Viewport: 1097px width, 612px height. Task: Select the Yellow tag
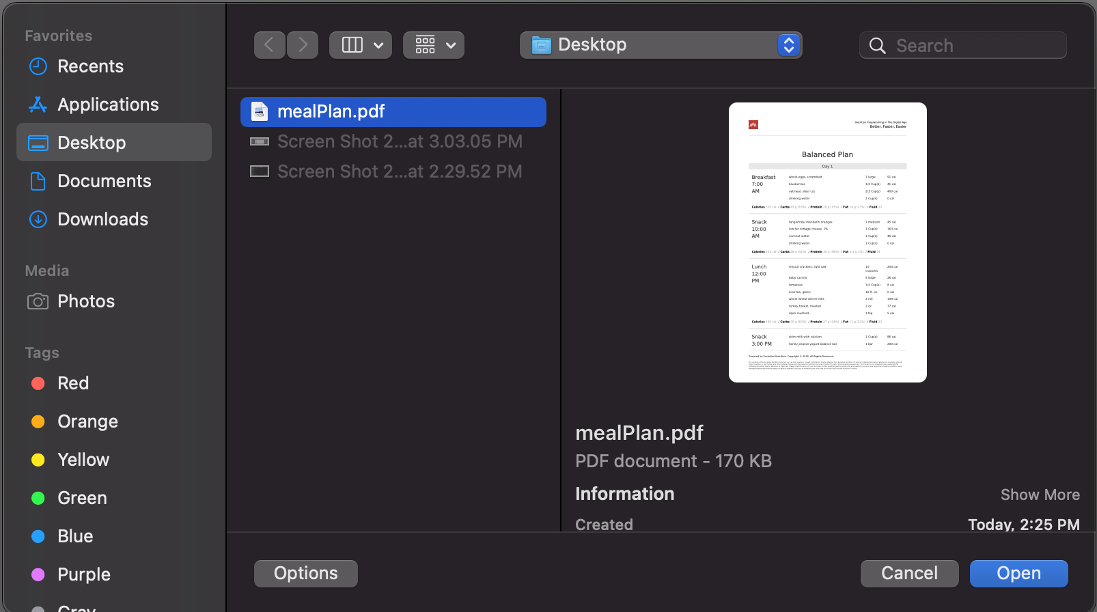pyautogui.click(x=114, y=460)
